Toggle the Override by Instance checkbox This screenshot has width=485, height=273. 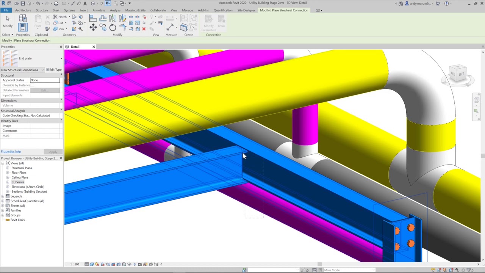pyautogui.click(x=32, y=85)
